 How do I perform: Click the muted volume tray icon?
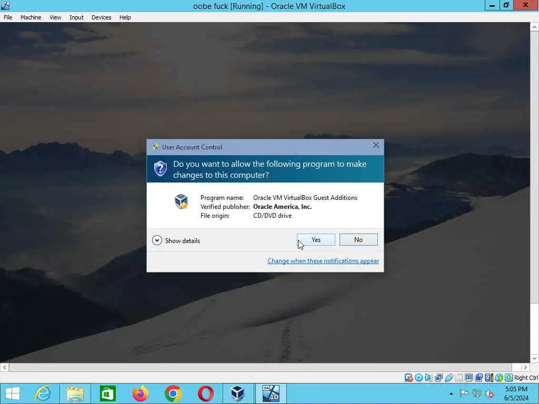(489, 393)
